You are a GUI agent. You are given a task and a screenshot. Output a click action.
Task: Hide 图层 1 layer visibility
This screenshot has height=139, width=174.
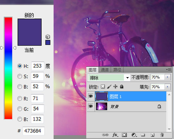coord(90,96)
